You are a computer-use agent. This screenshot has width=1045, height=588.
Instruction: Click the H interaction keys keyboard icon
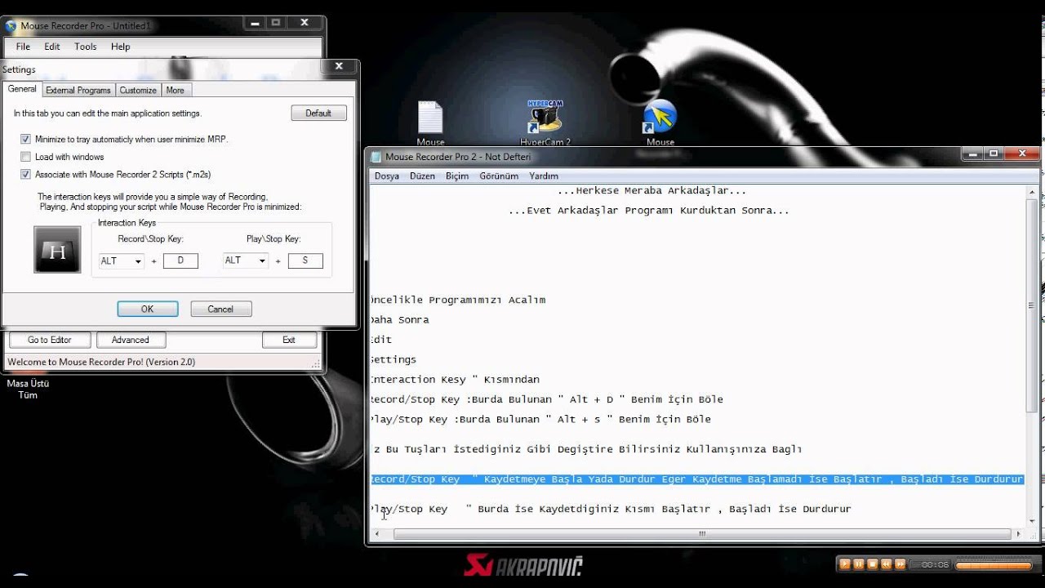click(57, 250)
